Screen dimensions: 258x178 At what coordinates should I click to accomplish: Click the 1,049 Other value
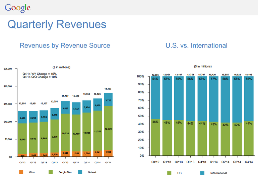tap(33, 155)
